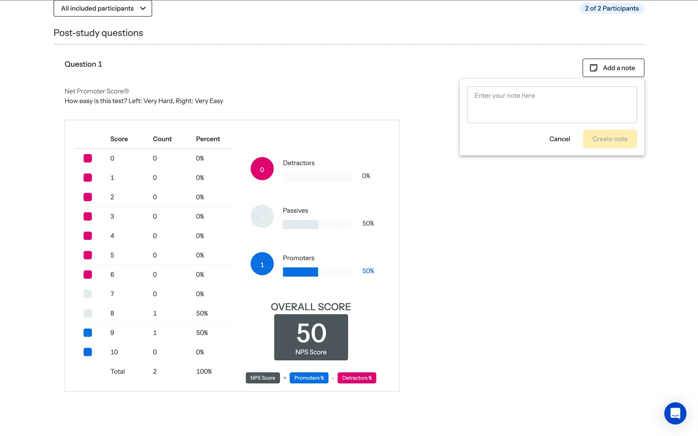The width and height of the screenshot is (698, 436).
Task: Cancel the note creation
Action: tap(559, 139)
